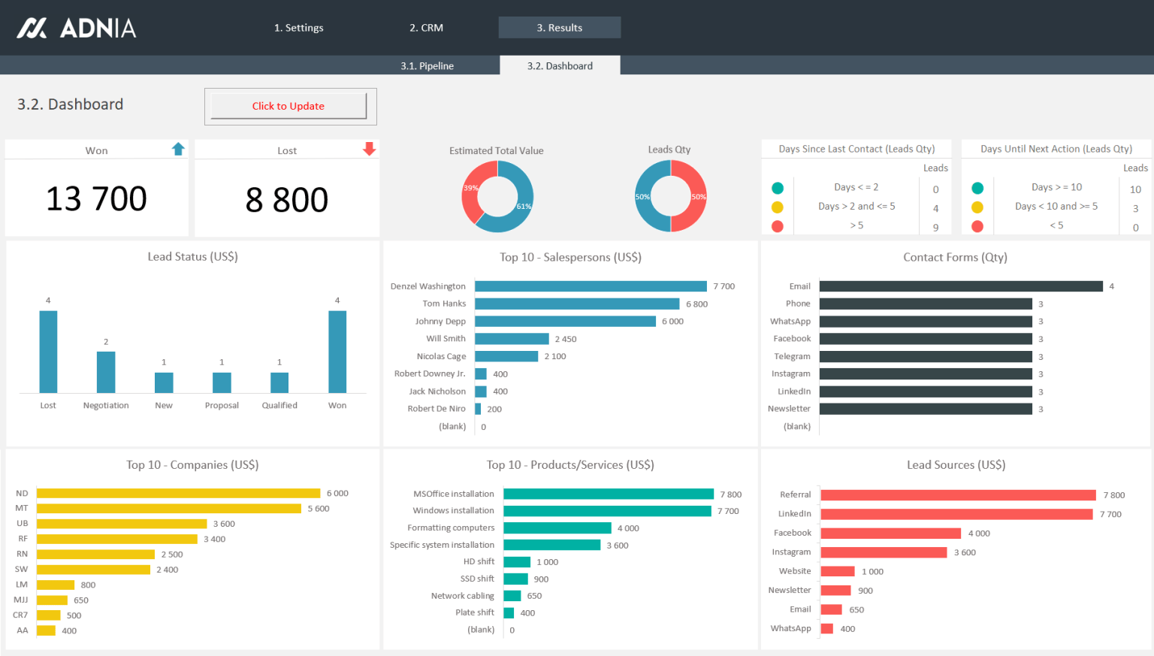Click the Qualified label in Lead Status
This screenshot has height=656, width=1154.
pos(279,405)
